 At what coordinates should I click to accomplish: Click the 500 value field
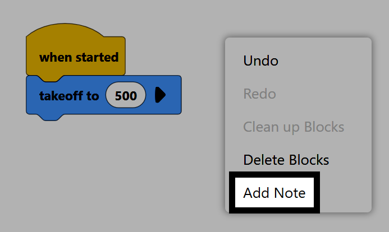tap(126, 96)
